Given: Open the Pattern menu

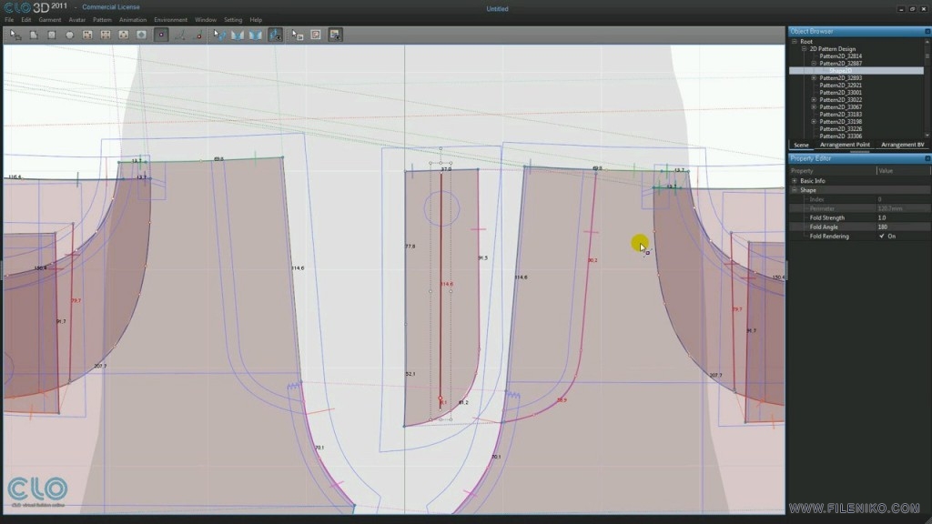Looking at the screenshot, I should (102, 20).
